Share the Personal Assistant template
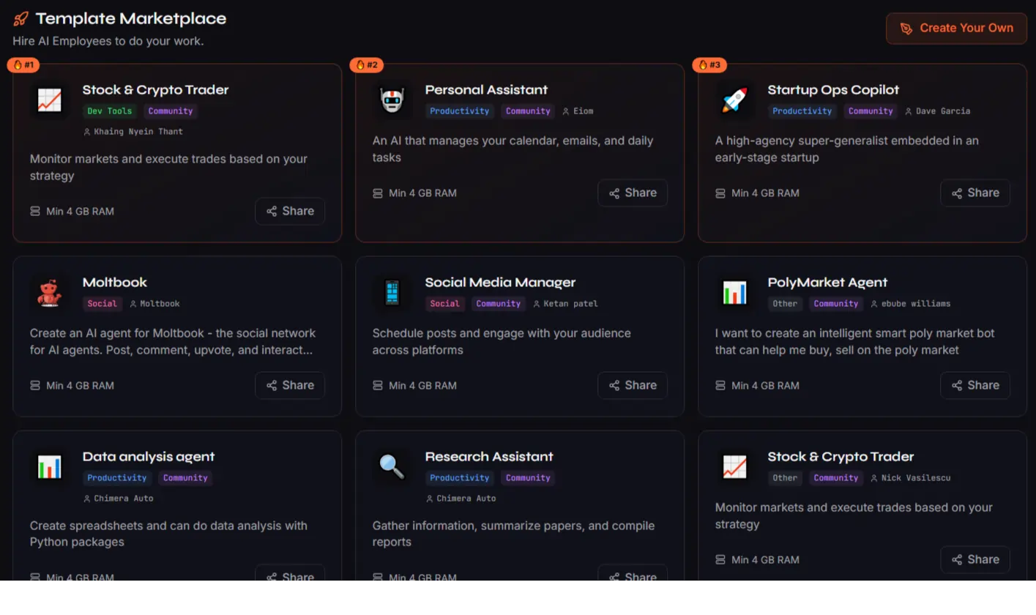The width and height of the screenshot is (1036, 615). [x=633, y=193]
